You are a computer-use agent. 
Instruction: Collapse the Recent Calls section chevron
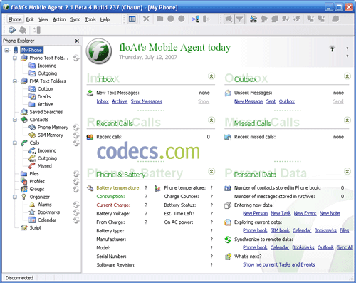[211, 120]
